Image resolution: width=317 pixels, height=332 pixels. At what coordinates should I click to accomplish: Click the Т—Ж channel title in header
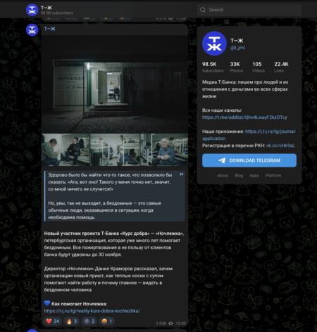click(x=46, y=8)
